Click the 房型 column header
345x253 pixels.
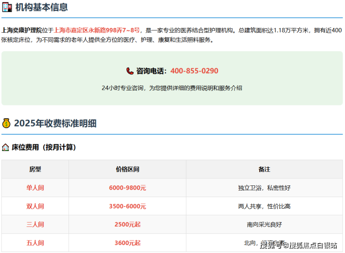[x=35, y=170]
